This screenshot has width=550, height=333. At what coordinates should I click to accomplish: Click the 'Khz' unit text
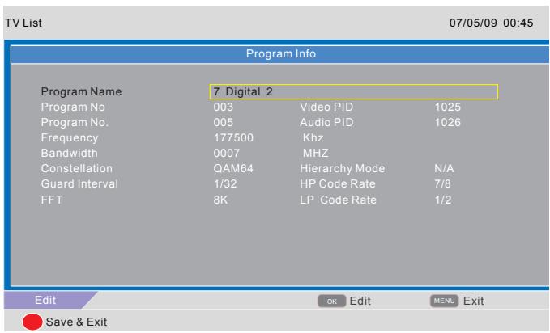[313, 138]
